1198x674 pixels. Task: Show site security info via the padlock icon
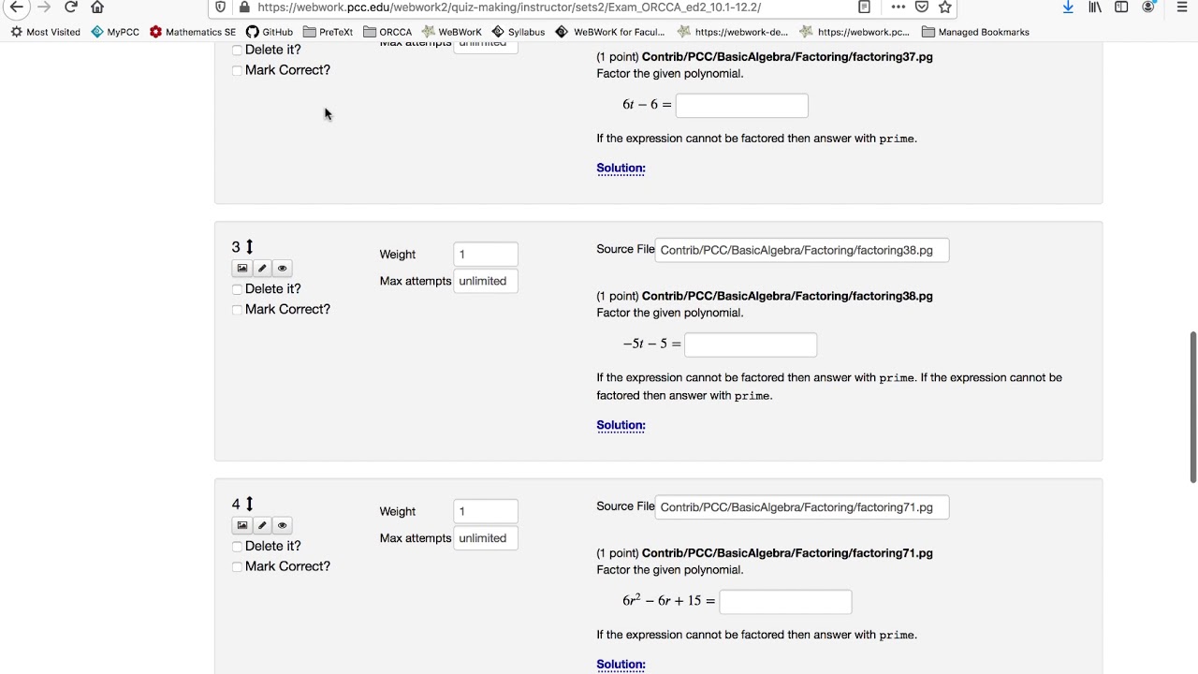point(244,7)
